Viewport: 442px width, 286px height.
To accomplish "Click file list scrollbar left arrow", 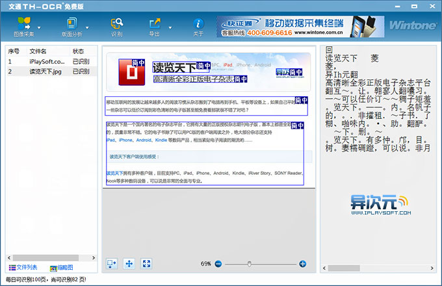I will (x=9, y=258).
